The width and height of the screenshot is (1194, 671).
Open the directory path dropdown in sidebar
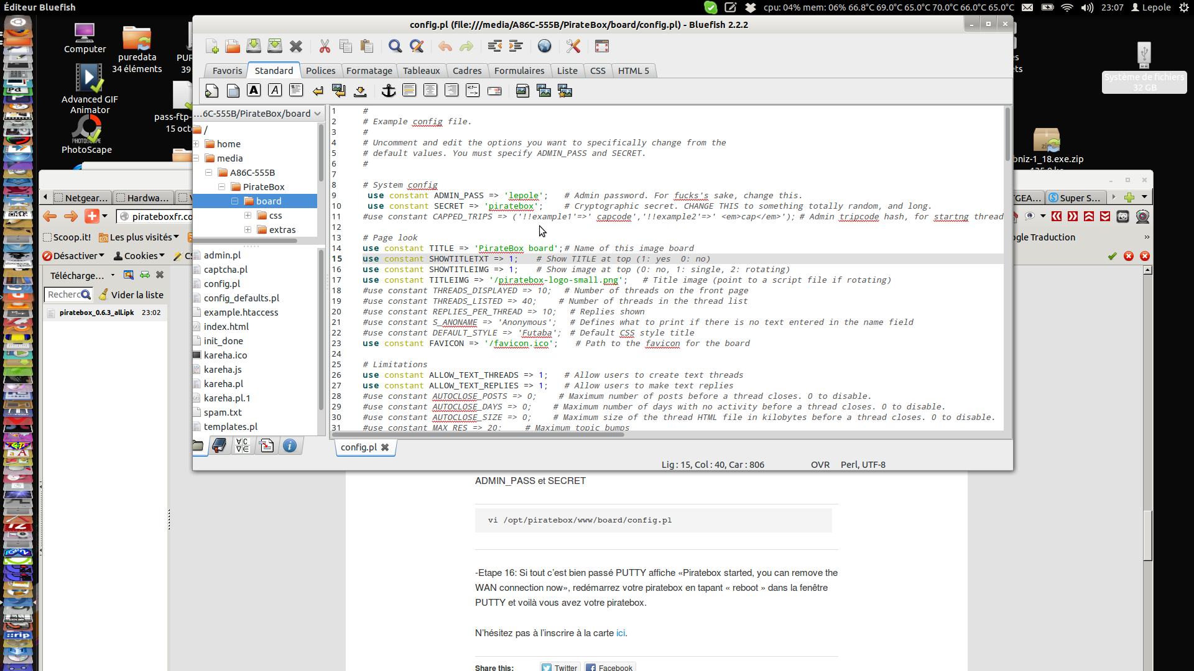[318, 114]
